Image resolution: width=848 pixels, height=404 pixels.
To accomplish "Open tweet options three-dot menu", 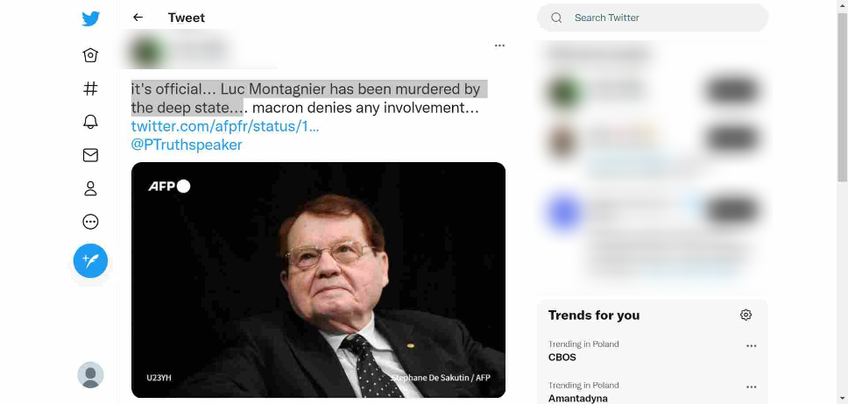I will [499, 46].
